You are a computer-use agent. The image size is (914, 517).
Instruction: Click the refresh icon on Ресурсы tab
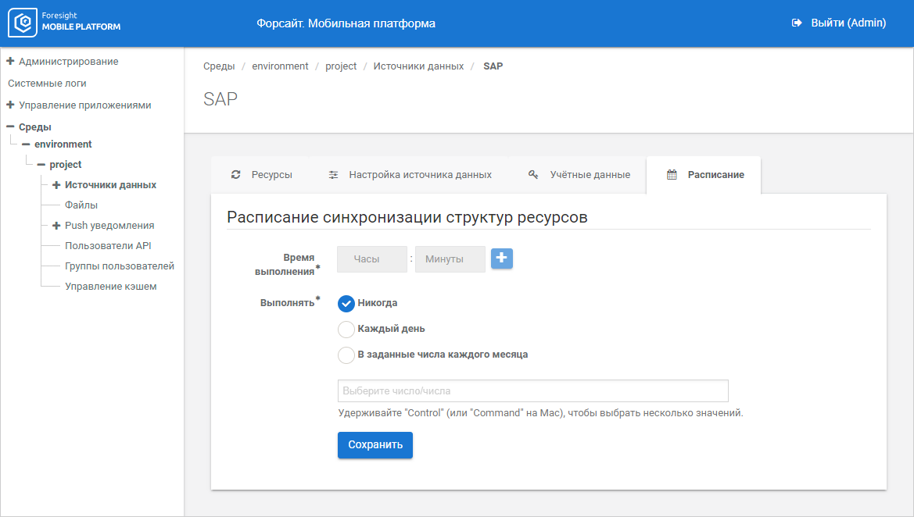coord(235,175)
